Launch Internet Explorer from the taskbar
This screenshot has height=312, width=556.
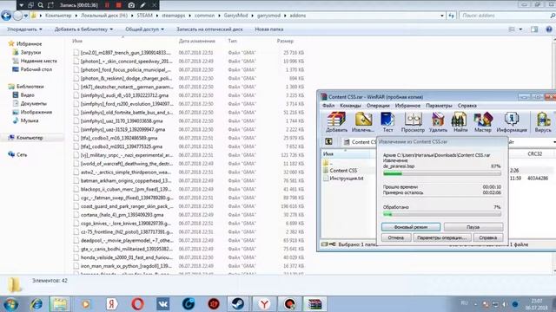36,304
